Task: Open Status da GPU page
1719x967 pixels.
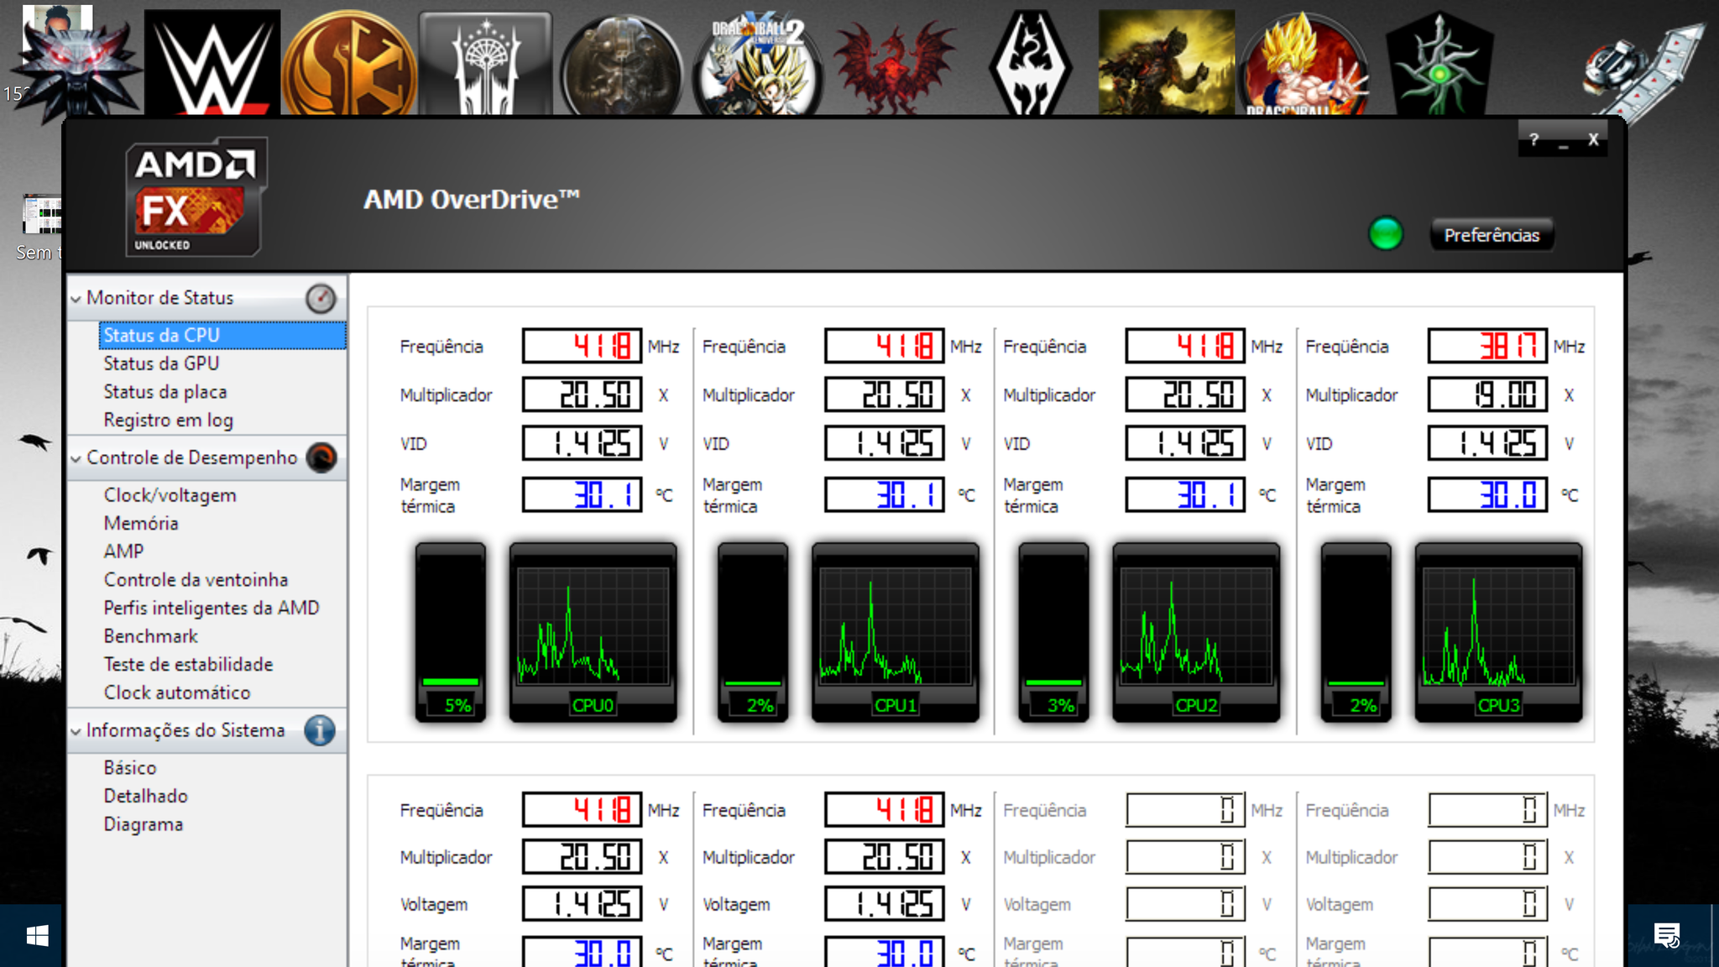Action: tap(161, 363)
